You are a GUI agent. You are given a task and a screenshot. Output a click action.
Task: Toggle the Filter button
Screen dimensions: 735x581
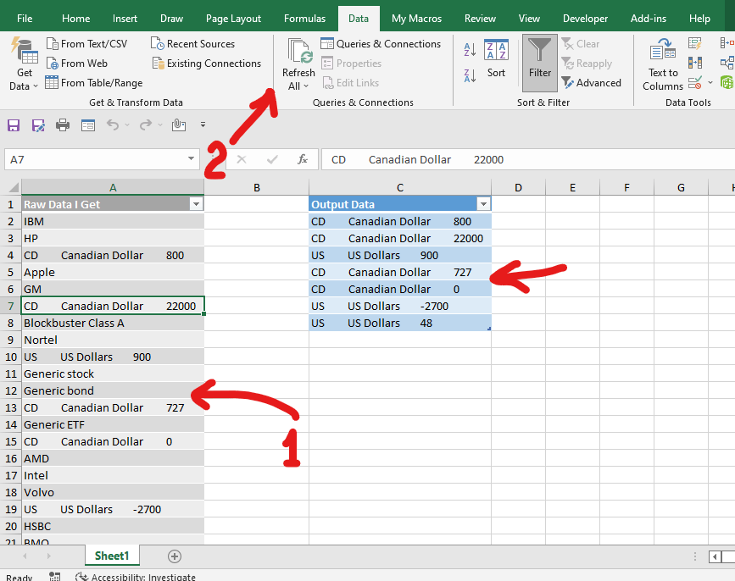(540, 63)
